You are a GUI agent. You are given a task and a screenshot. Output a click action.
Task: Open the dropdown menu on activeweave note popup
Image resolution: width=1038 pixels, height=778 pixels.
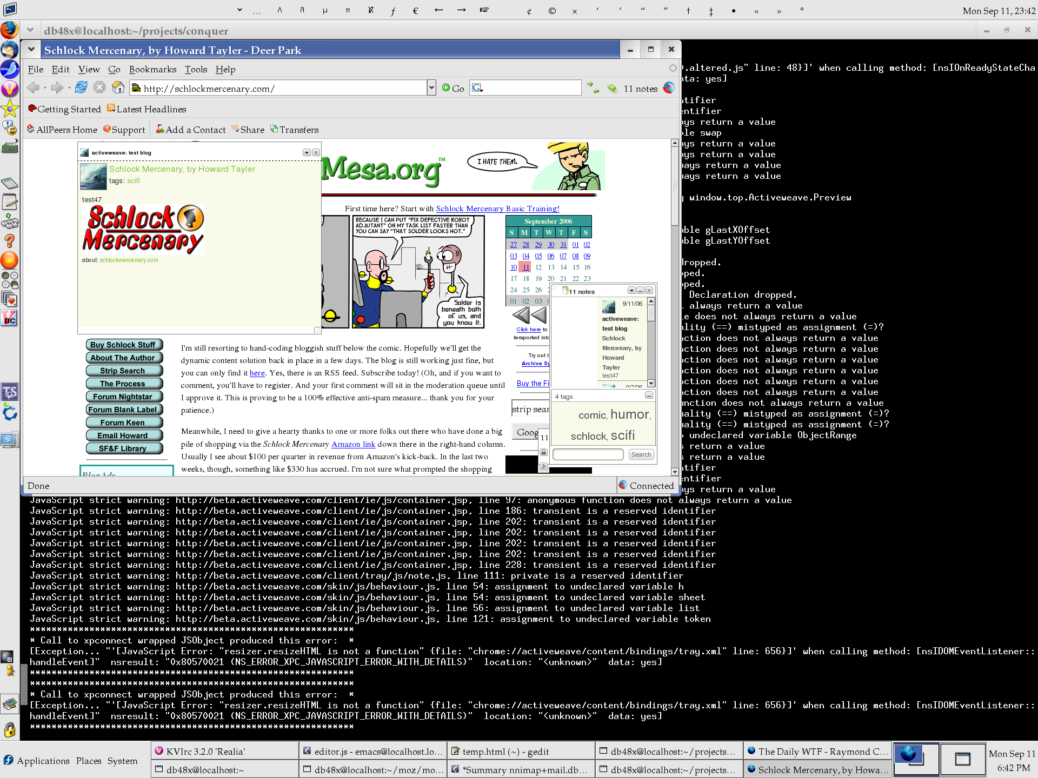pos(307,152)
